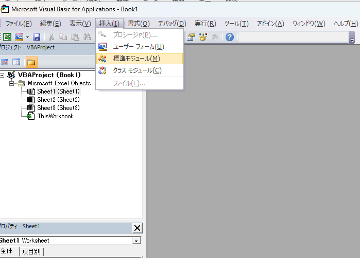Open 書式(O) menu
This screenshot has width=360, height=258.
point(139,23)
